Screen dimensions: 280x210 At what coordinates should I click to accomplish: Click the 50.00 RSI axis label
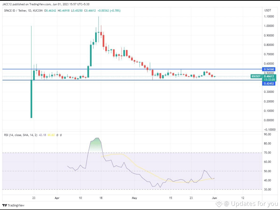[268, 171]
